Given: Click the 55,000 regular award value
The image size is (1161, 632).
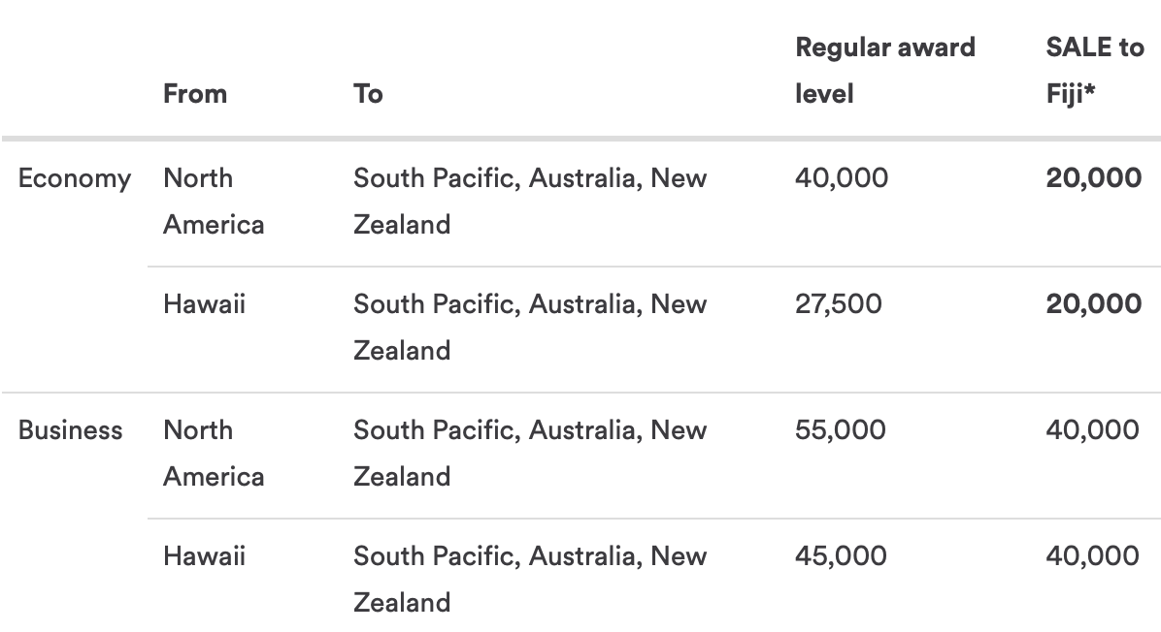Looking at the screenshot, I should click(x=841, y=430).
